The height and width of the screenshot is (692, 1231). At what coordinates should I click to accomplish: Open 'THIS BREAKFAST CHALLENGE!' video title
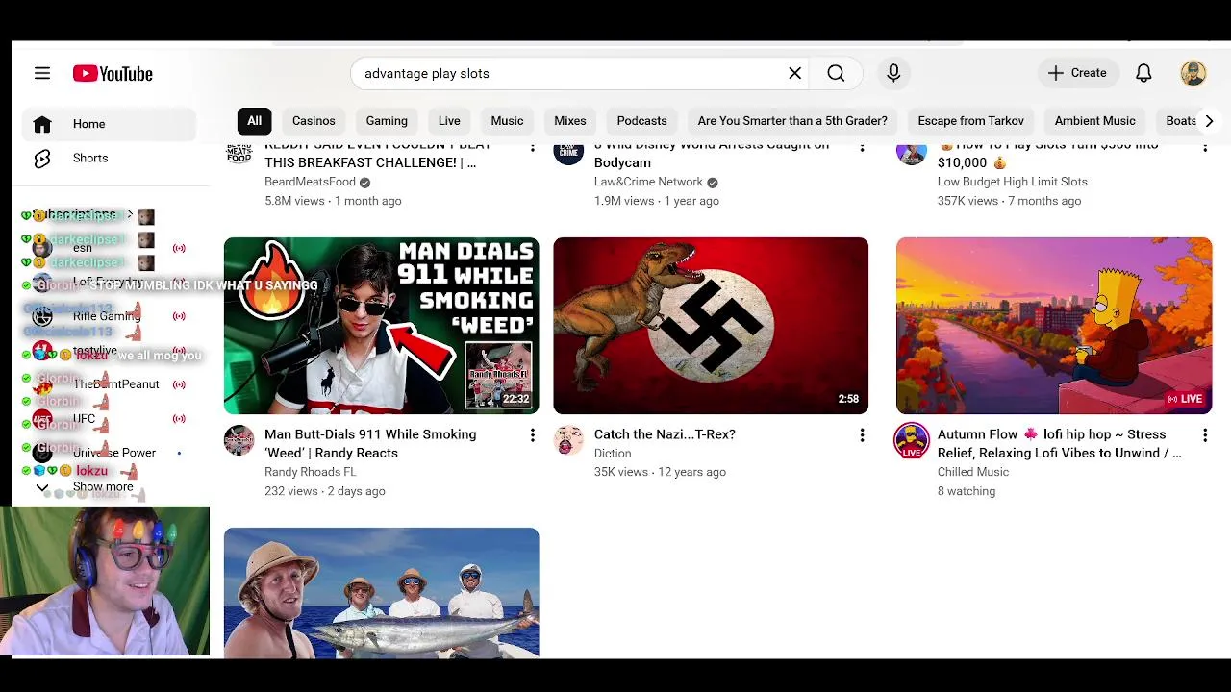coord(378,154)
